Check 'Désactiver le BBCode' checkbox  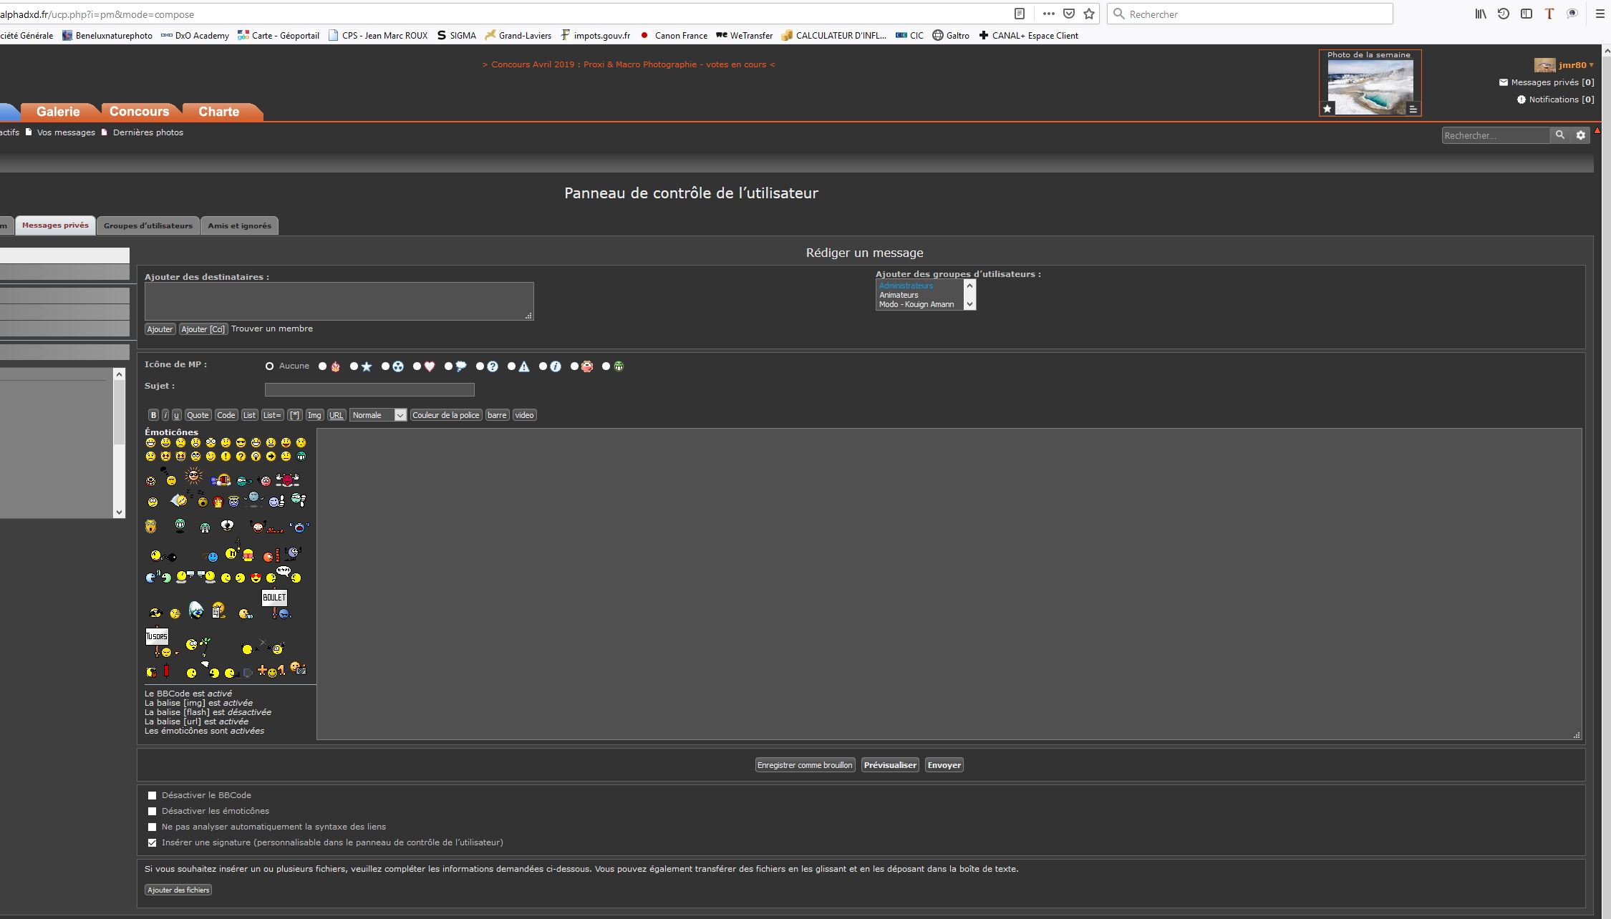(152, 795)
